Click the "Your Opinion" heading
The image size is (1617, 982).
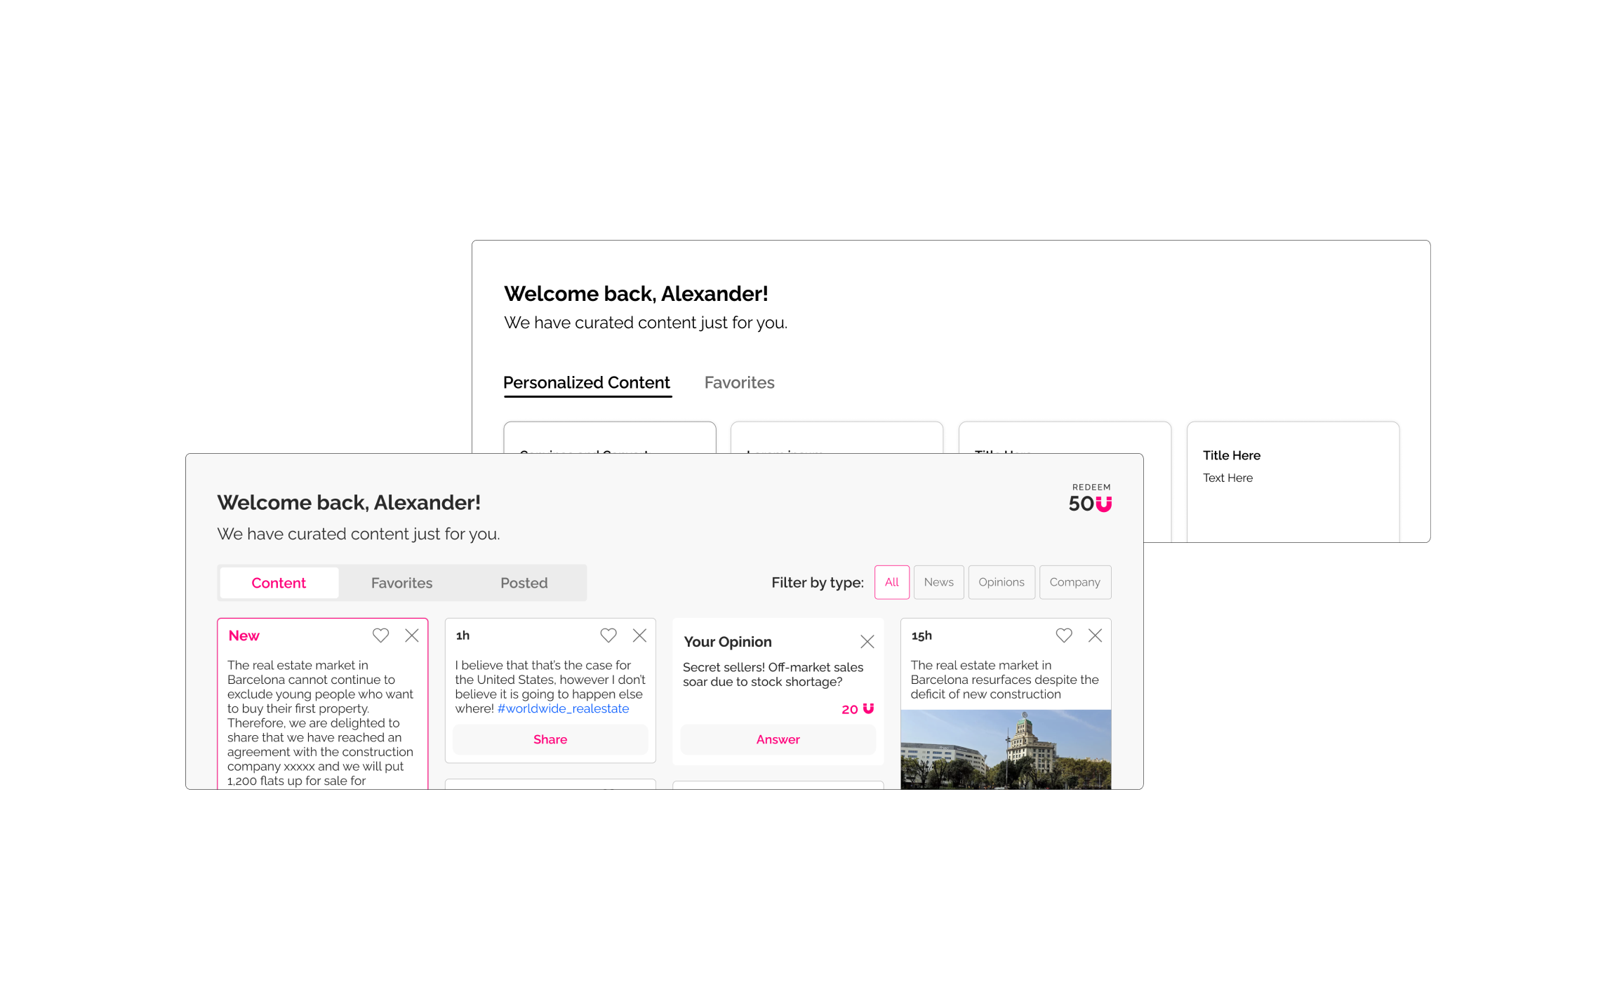click(728, 642)
